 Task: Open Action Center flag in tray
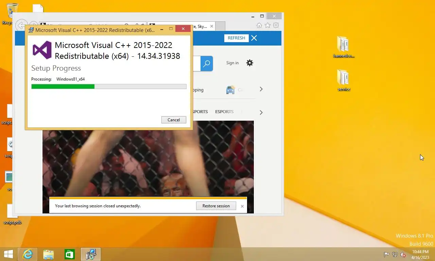pyautogui.click(x=386, y=255)
